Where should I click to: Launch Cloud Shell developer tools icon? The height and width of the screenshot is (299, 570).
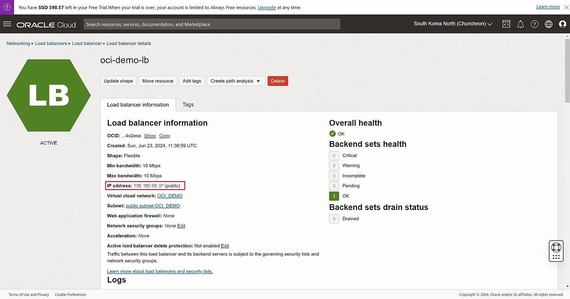[506, 24]
